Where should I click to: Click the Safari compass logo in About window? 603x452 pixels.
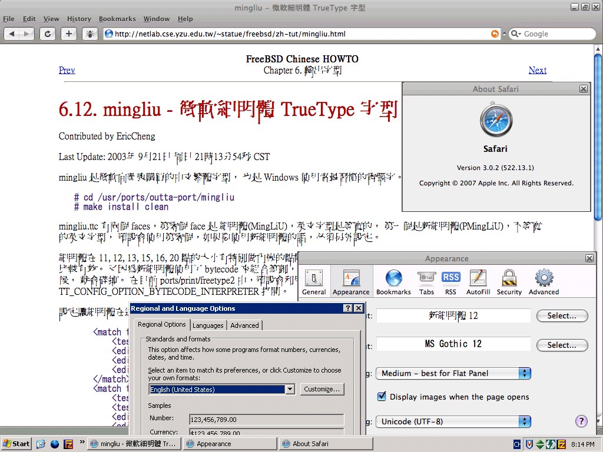coord(496,120)
